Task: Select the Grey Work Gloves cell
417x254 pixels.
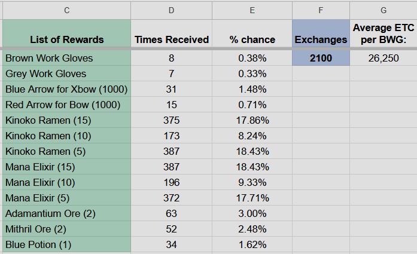Action: pos(66,74)
